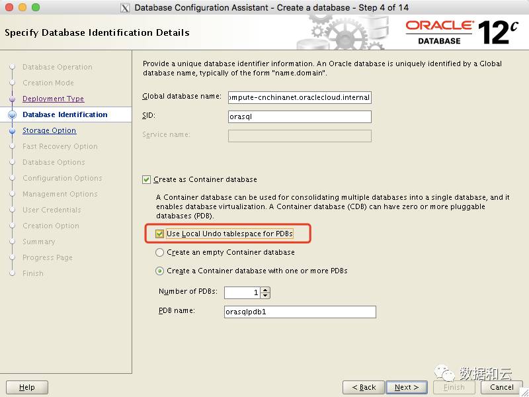
Task: Click the PDB name input field
Action: click(x=300, y=312)
